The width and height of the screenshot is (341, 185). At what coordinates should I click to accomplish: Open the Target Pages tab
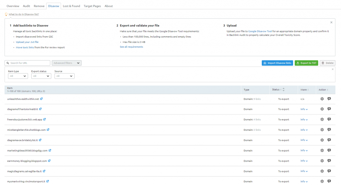92,6
